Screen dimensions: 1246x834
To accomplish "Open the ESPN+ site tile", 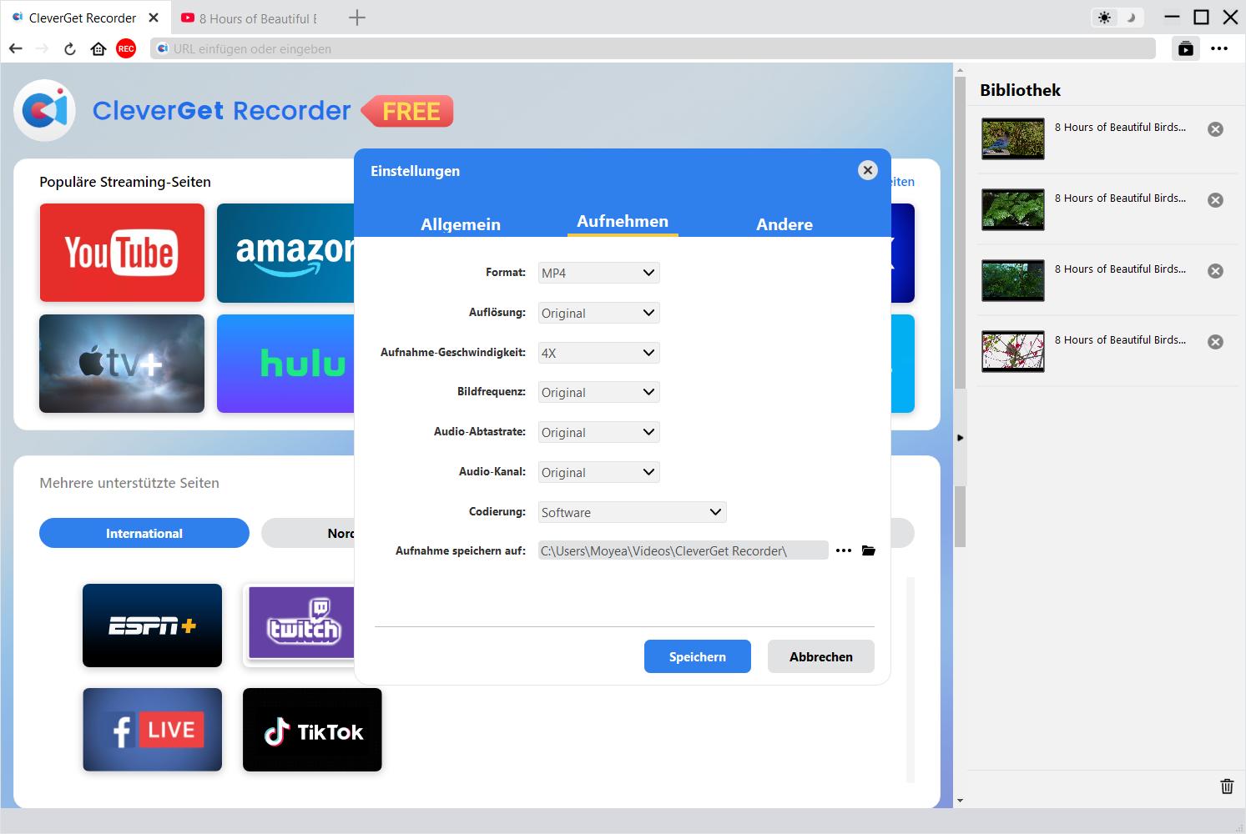I will (152, 625).
